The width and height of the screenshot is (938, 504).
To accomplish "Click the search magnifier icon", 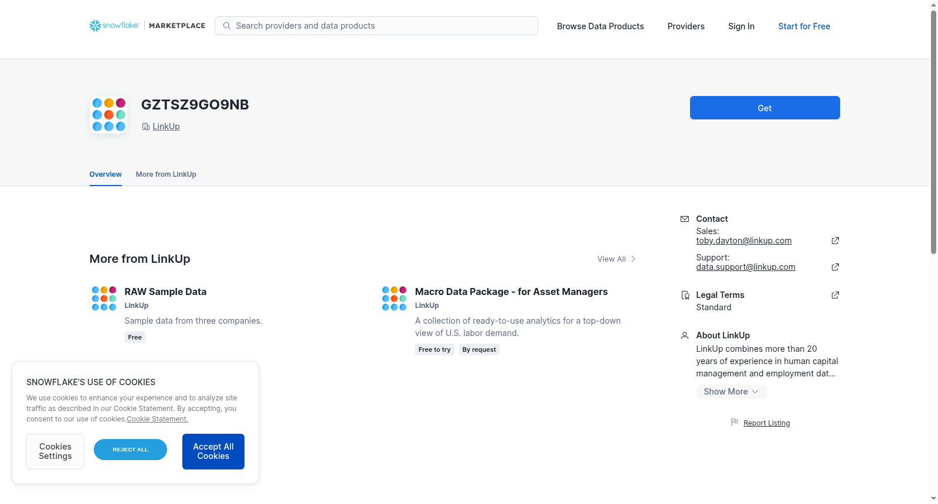I will coord(227,26).
